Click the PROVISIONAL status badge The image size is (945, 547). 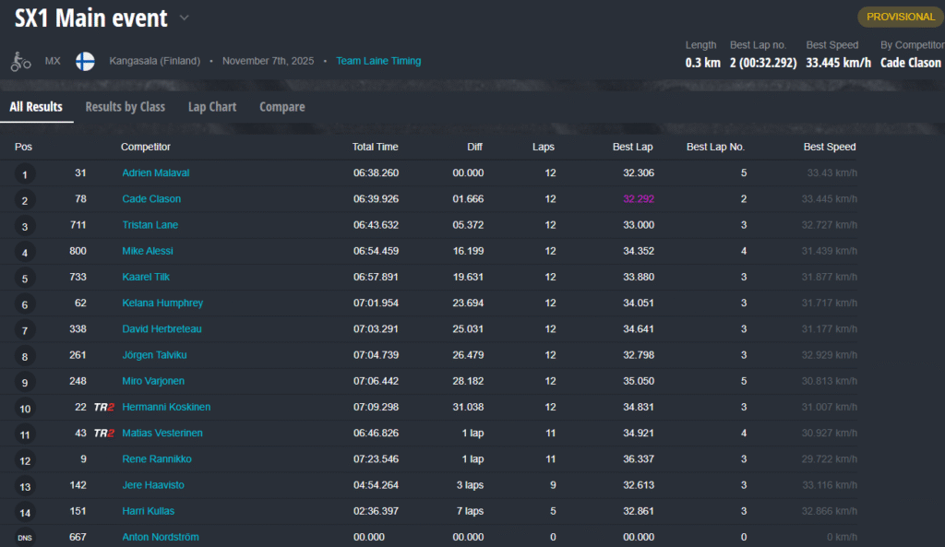[901, 17]
